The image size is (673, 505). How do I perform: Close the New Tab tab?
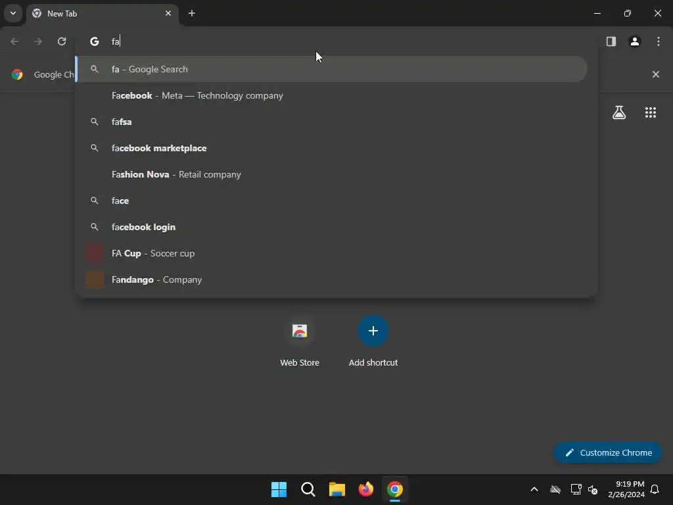point(168,13)
